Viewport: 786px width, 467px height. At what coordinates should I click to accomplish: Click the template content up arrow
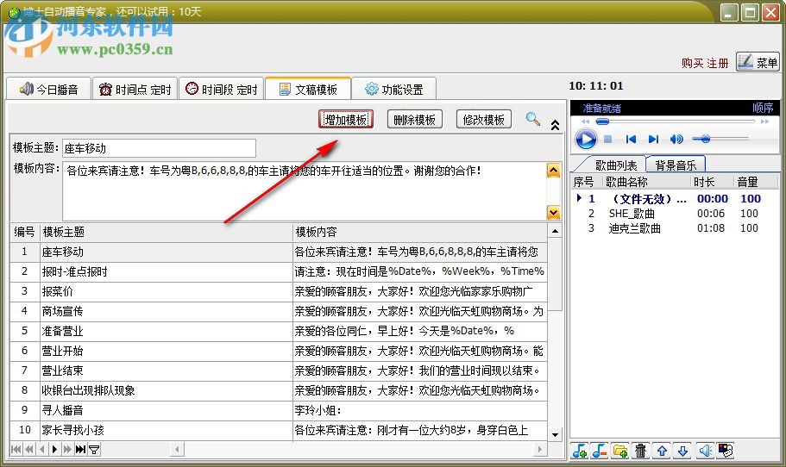pyautogui.click(x=553, y=171)
